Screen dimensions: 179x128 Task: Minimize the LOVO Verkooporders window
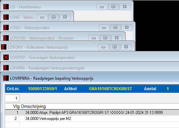(x=104, y=27)
